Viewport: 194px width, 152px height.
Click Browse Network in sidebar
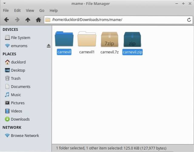[25, 135]
